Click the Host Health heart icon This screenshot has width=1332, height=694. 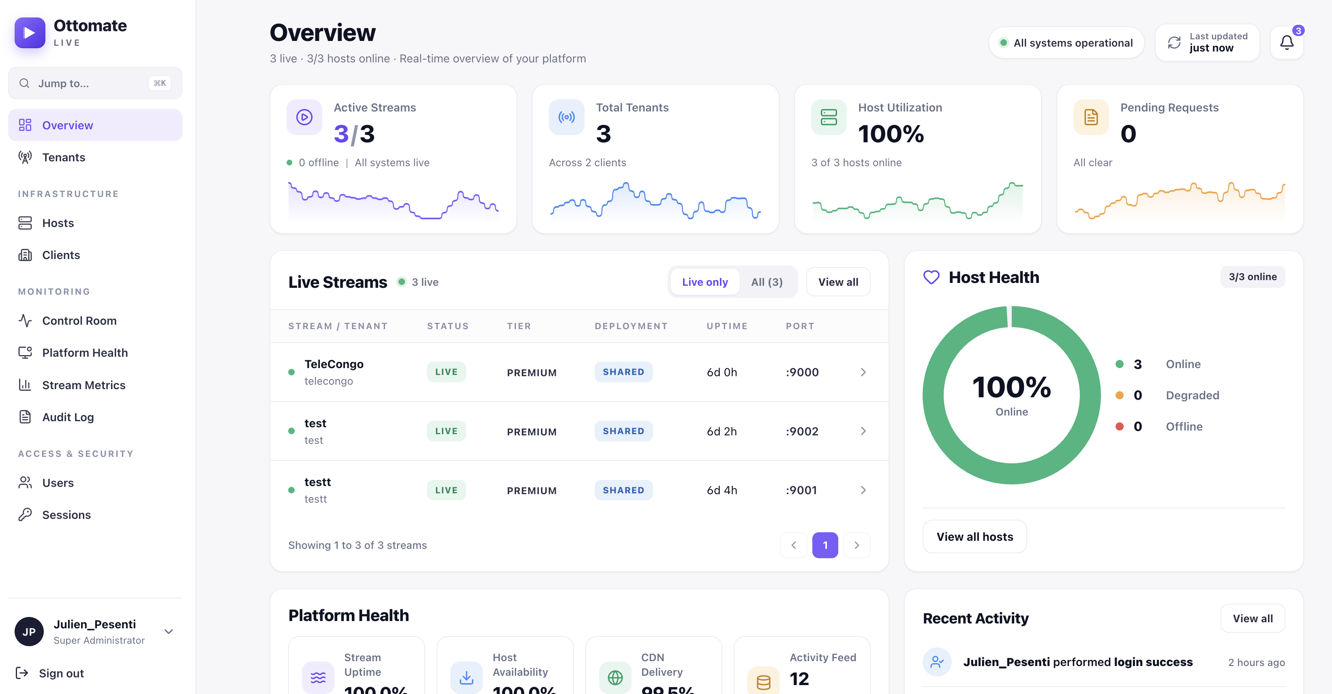click(x=931, y=277)
